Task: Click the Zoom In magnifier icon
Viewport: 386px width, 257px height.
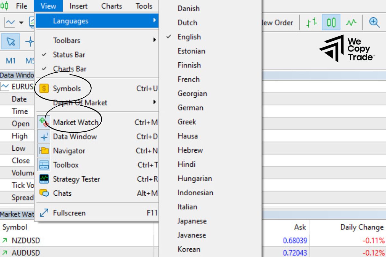Action: point(374,22)
